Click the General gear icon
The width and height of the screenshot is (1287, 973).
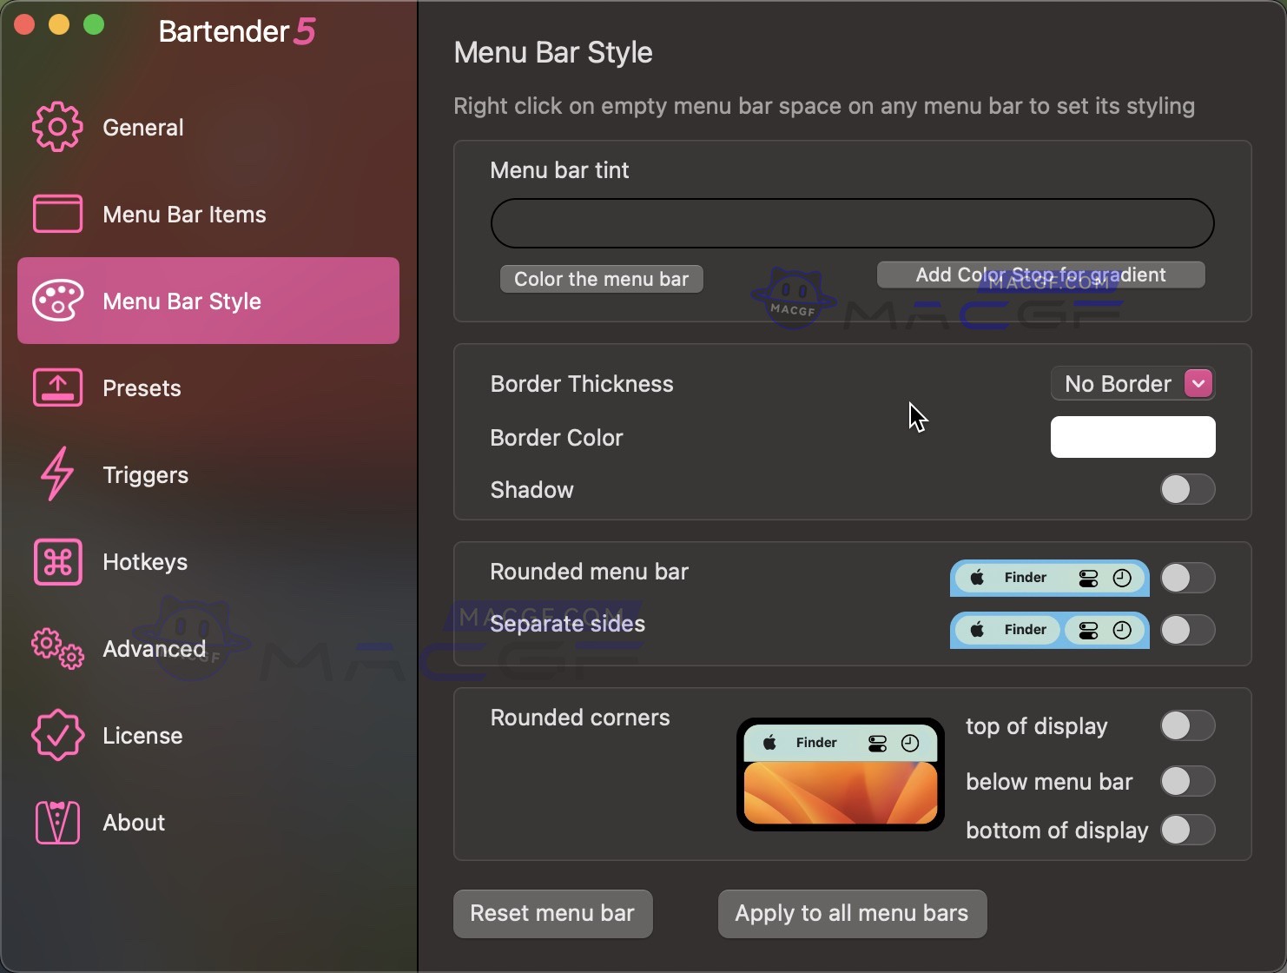pyautogui.click(x=57, y=127)
